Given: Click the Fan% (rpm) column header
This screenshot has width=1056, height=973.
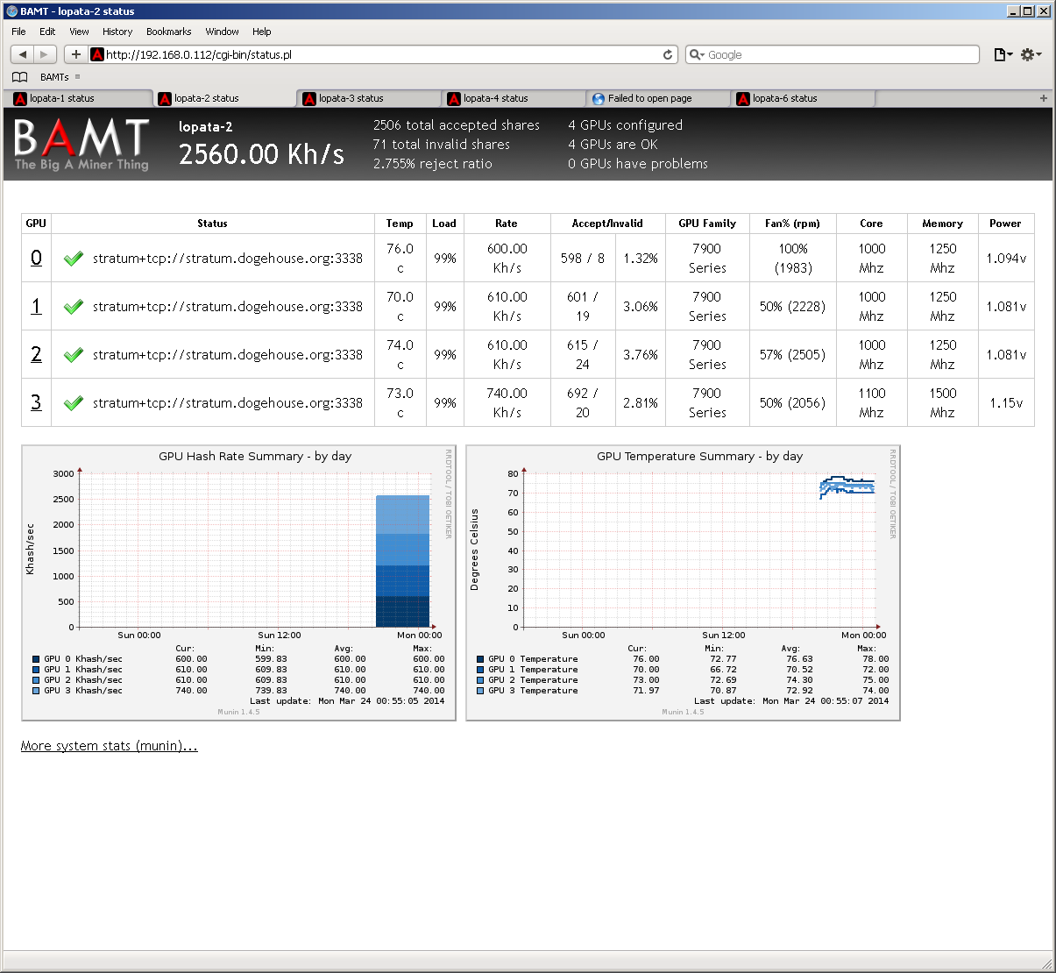Looking at the screenshot, I should [x=792, y=224].
